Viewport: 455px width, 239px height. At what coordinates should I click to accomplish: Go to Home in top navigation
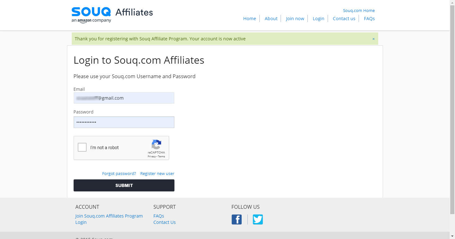pyautogui.click(x=250, y=19)
